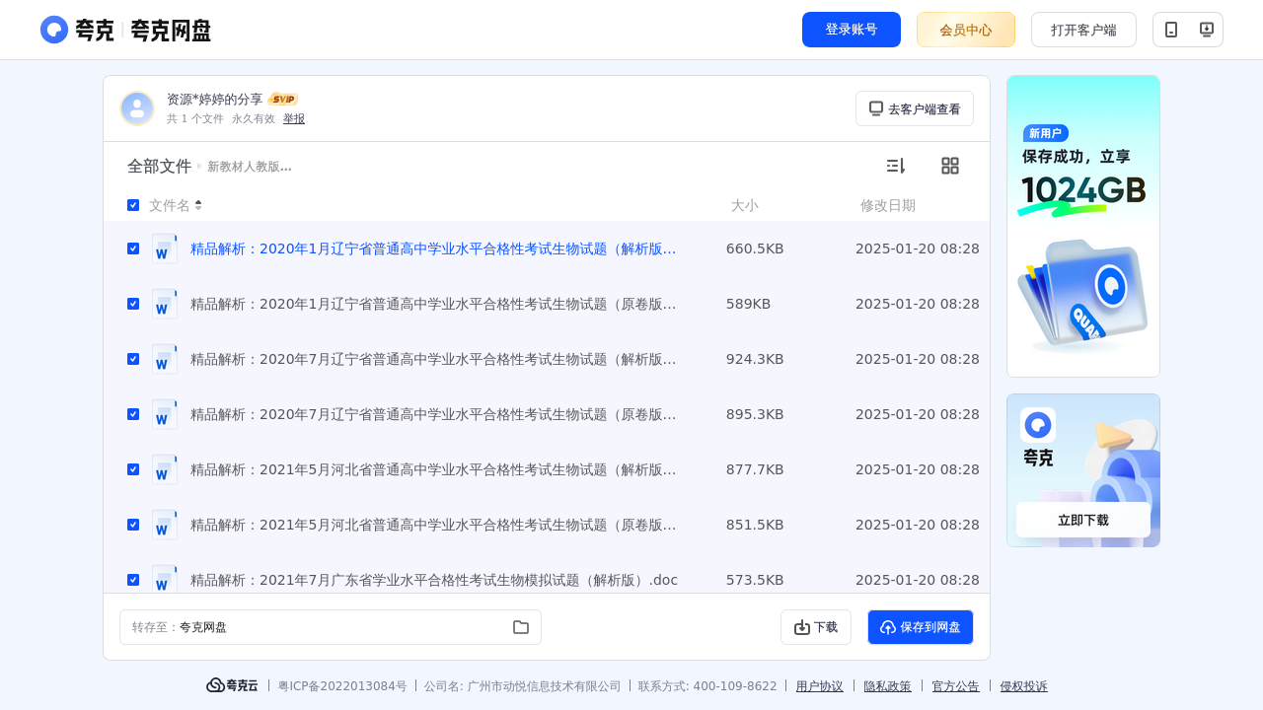1263x710 pixels.
Task: Click the SVIP badge icon
Action: pyautogui.click(x=283, y=100)
